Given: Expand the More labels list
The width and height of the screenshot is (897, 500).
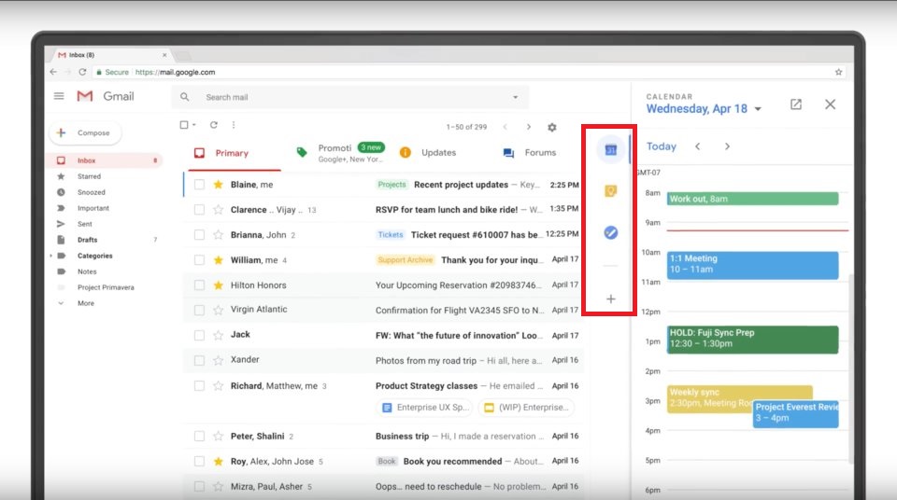Looking at the screenshot, I should point(61,303).
